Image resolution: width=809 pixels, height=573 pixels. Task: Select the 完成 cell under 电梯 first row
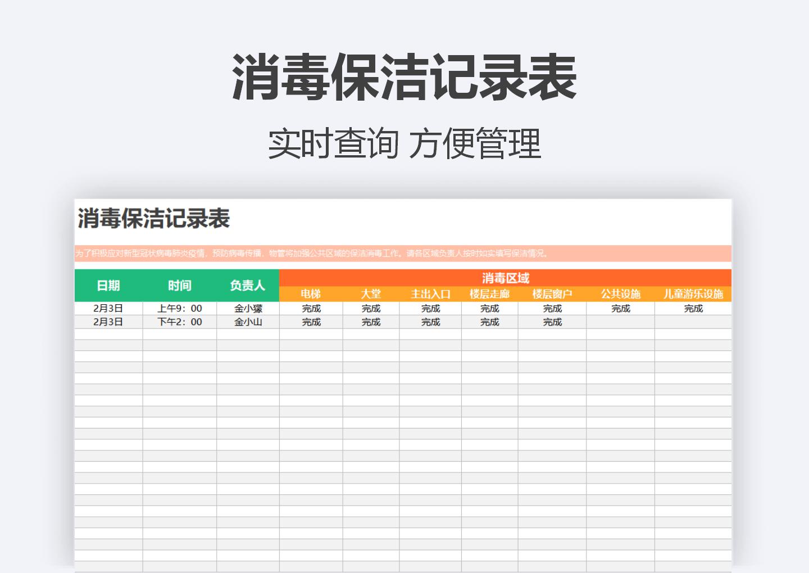(x=311, y=308)
